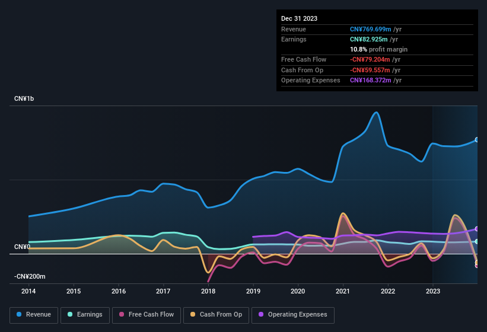Click the 2014 x-axis label

click(x=28, y=291)
